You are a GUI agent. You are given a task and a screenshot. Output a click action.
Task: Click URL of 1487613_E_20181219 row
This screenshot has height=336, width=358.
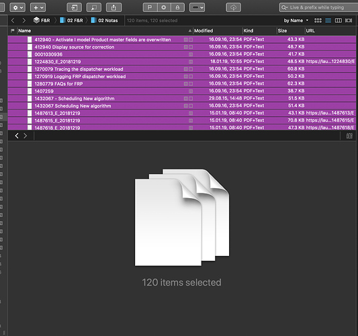pos(330,113)
